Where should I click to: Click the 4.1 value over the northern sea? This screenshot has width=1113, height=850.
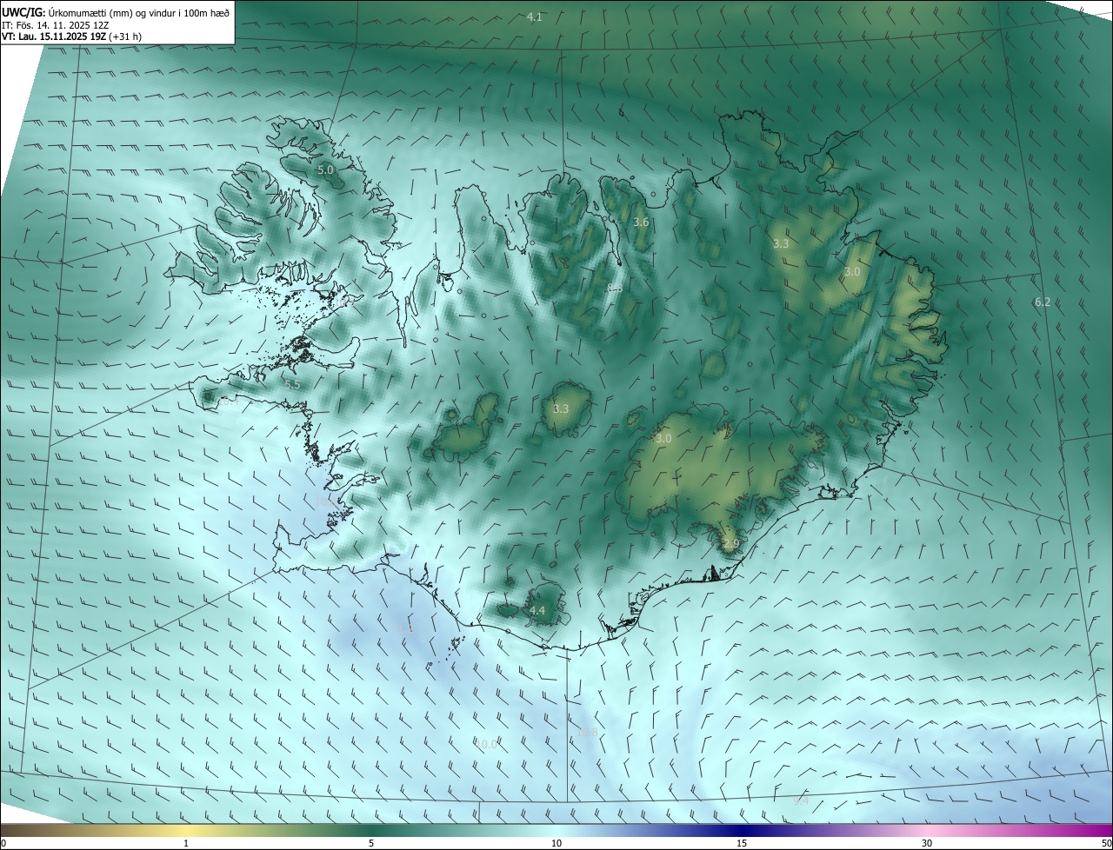[x=535, y=17]
